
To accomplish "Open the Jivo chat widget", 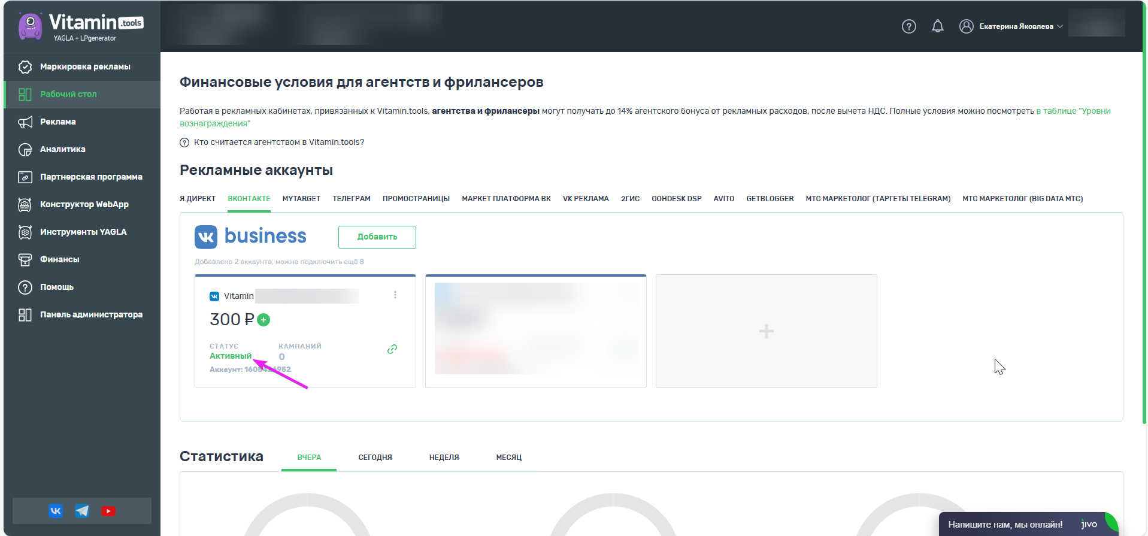I will click(x=1028, y=524).
